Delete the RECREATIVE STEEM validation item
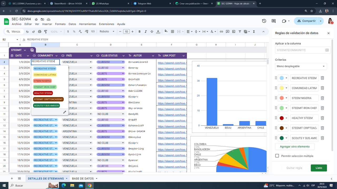Image resolution: width=337 pixels, height=189 pixels. 322,78
